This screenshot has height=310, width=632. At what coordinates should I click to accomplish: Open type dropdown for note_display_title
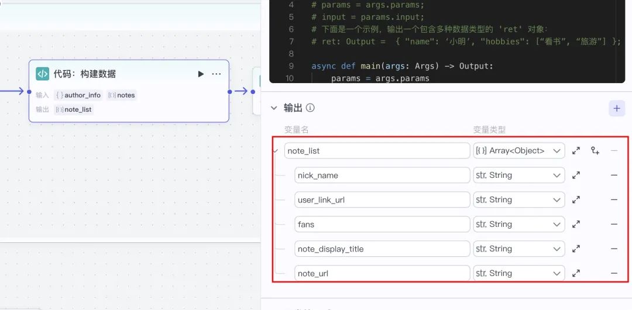tap(518, 249)
